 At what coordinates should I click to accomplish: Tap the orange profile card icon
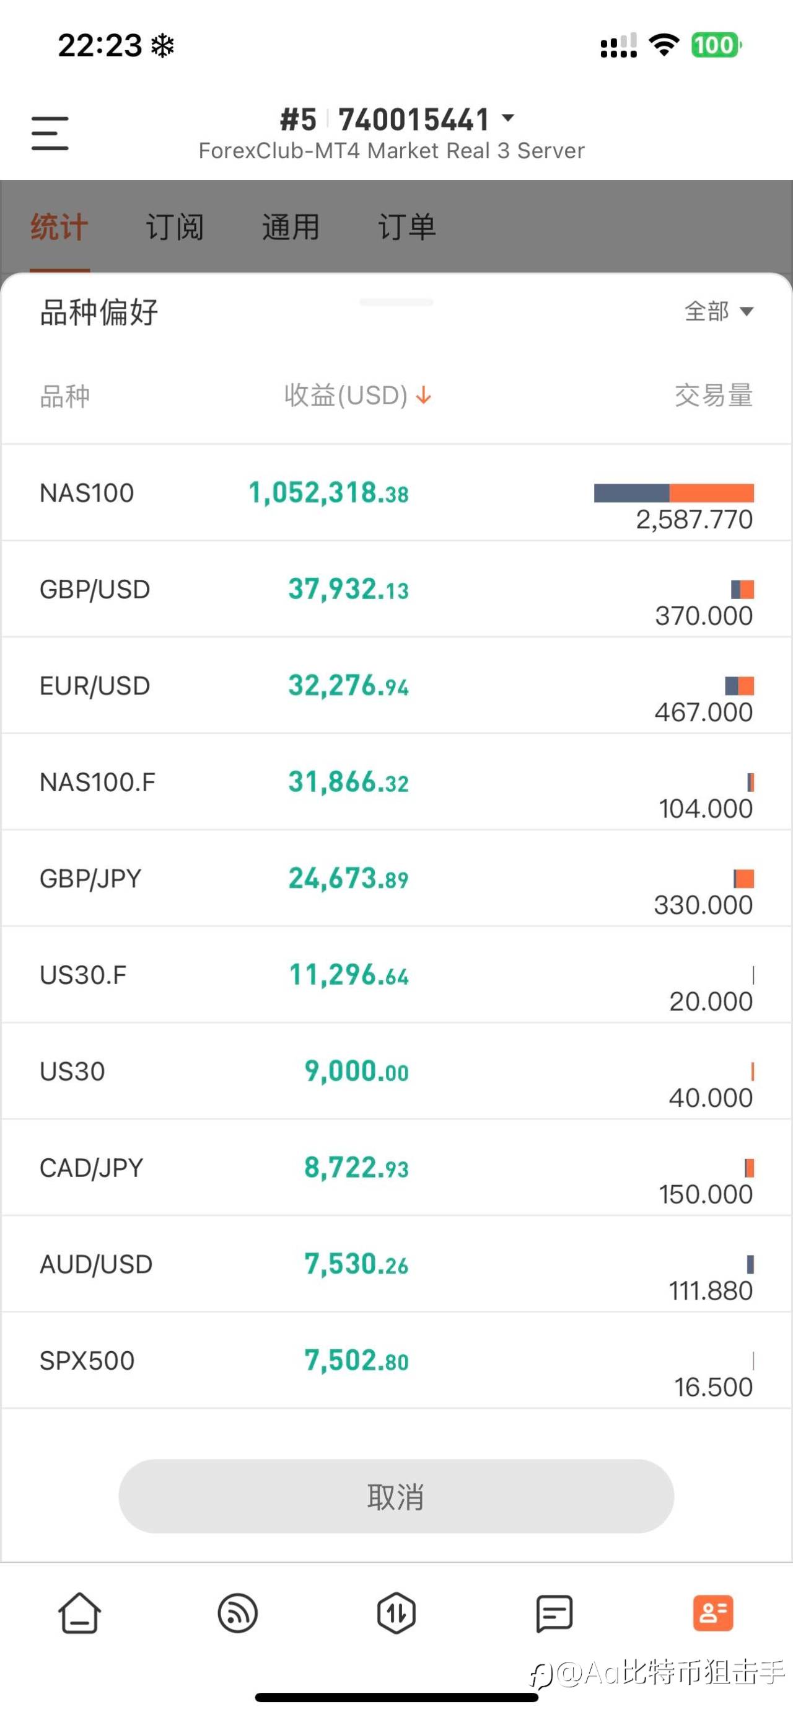(x=713, y=1613)
